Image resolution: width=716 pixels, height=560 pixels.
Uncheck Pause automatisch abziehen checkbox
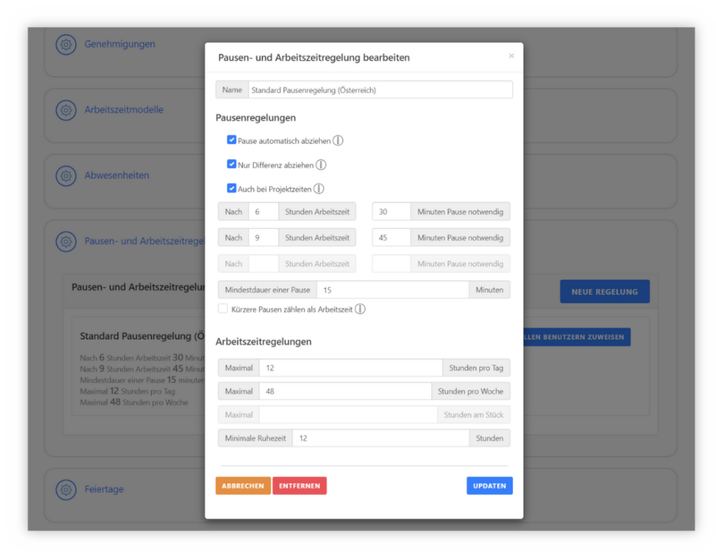232,140
